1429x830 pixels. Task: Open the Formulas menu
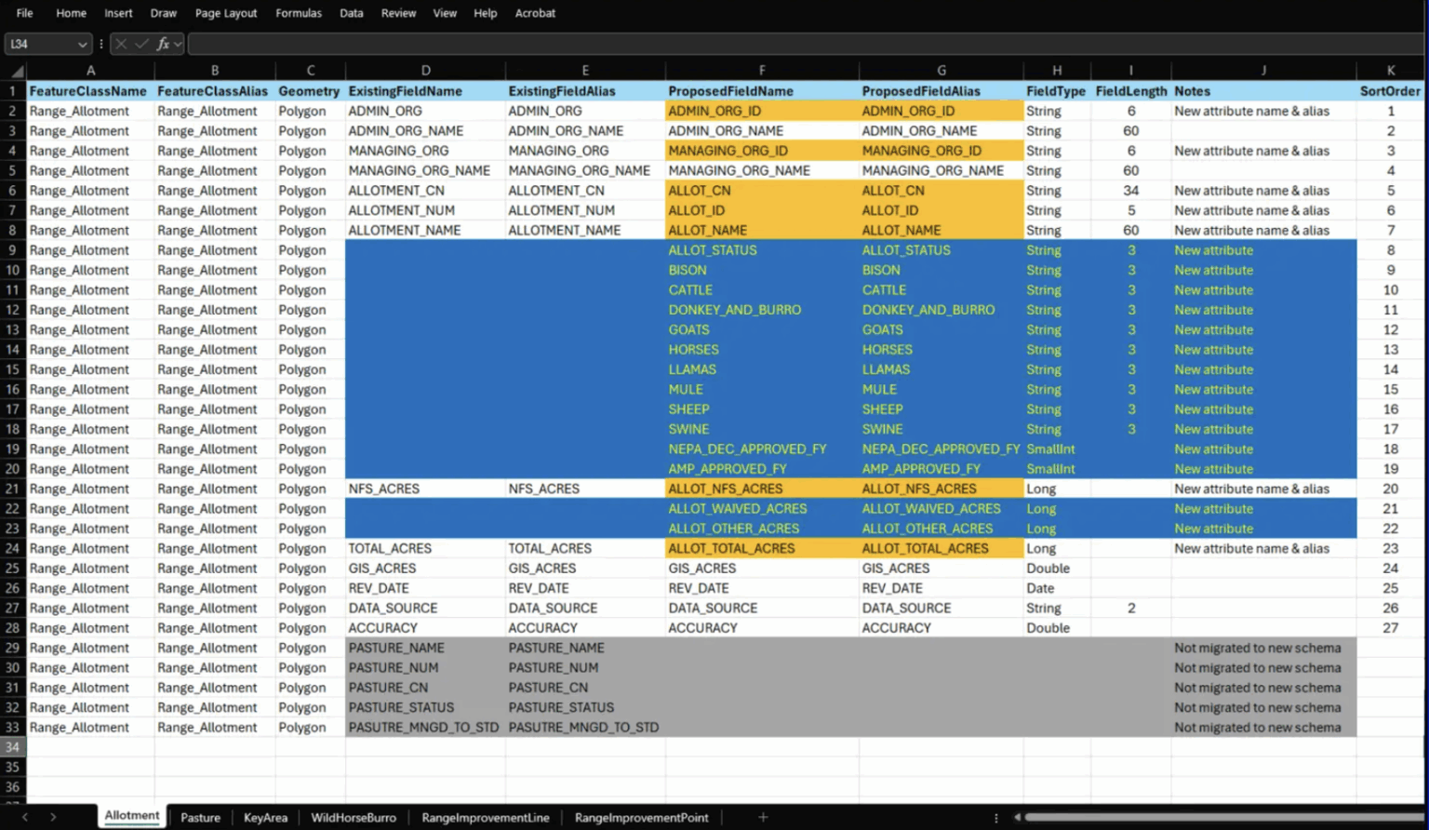point(298,13)
